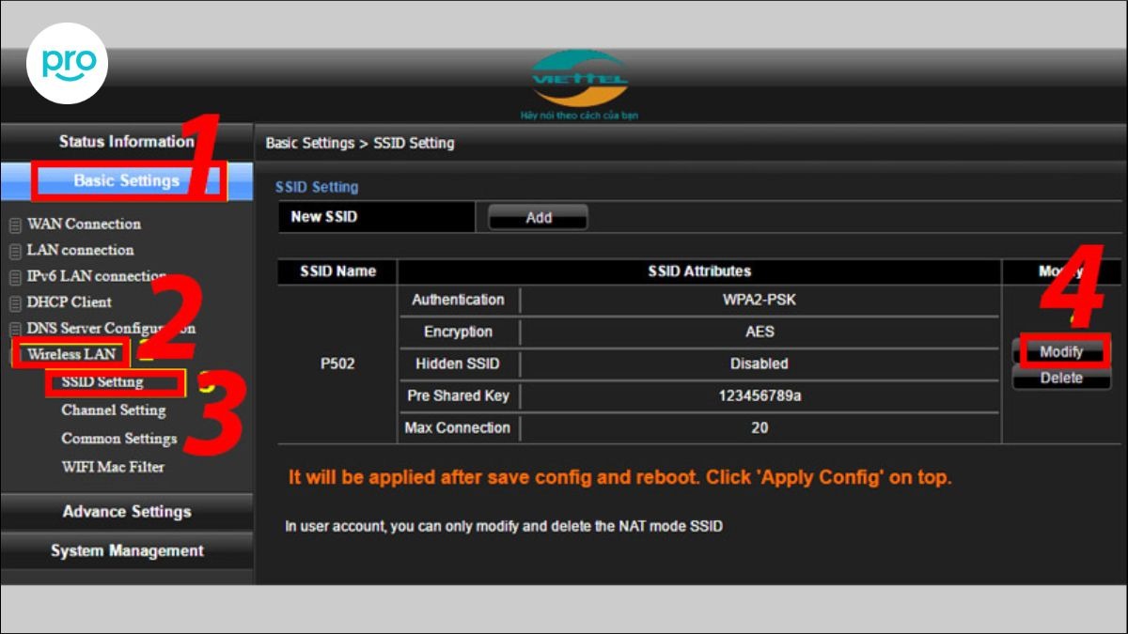Click the breadcrumb Basic Settings > SSID Setting
This screenshot has width=1128, height=634.
(x=360, y=144)
